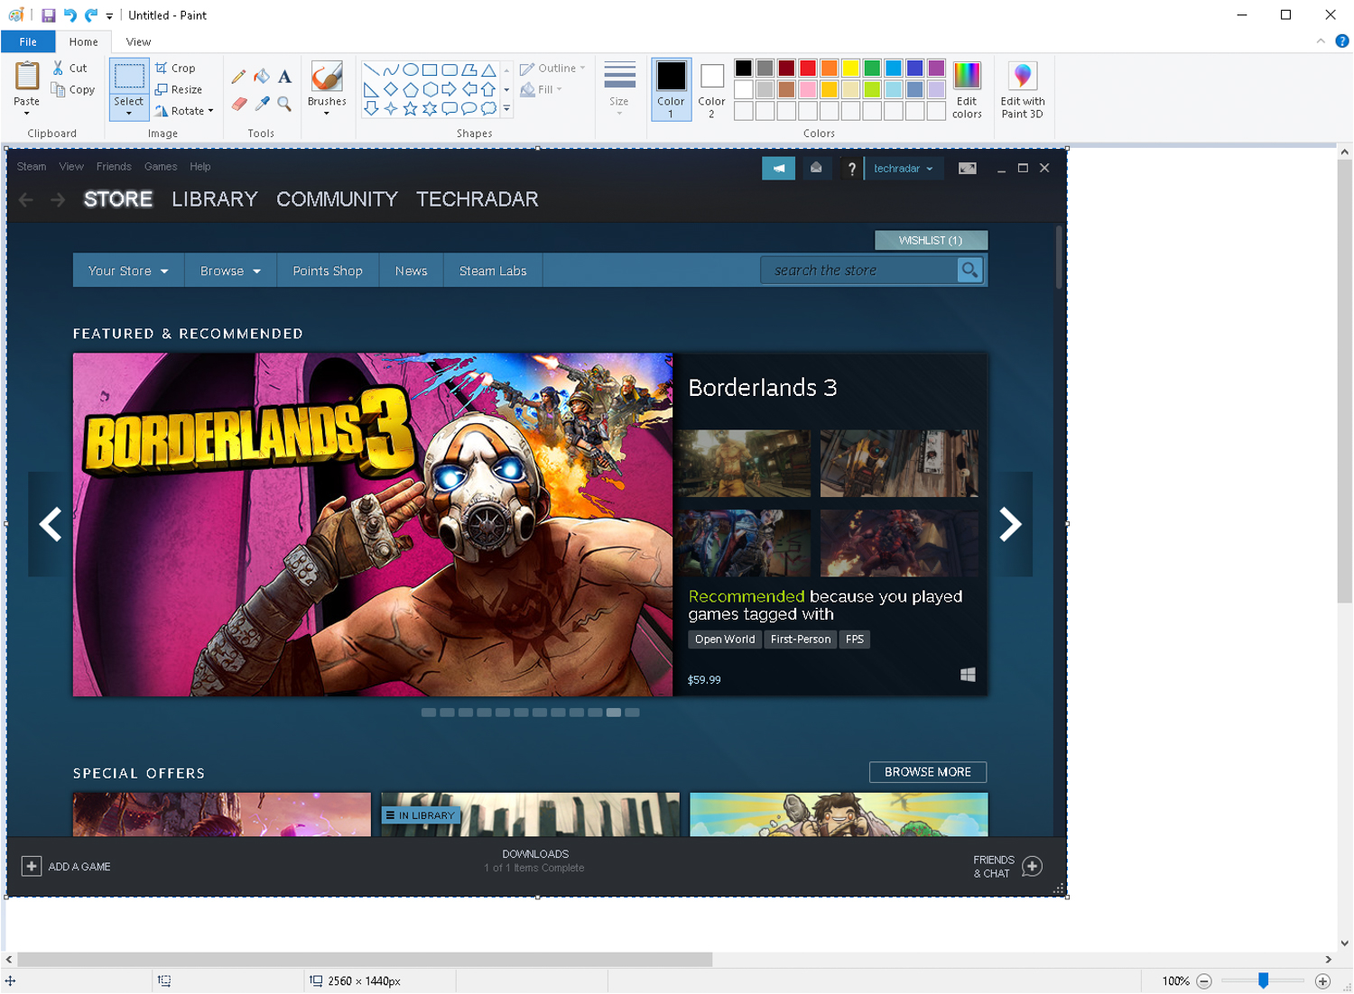1354x994 pixels.
Task: Open the File menu
Action: pos(28,41)
